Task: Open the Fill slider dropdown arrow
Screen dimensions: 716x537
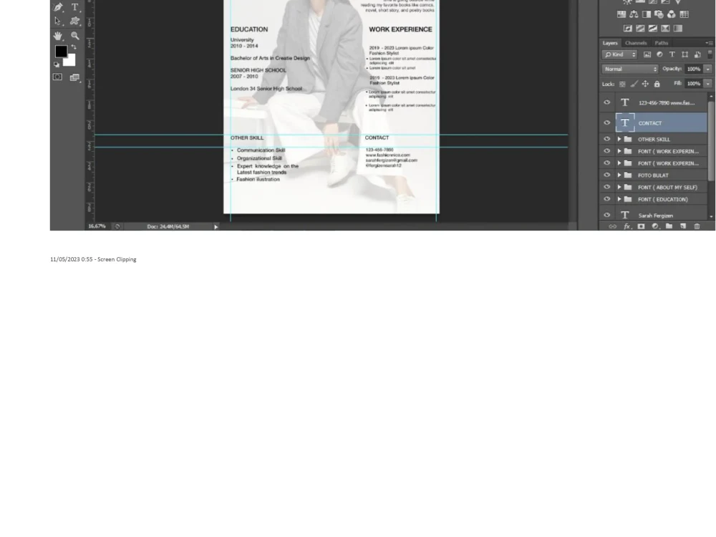Action: pos(708,84)
